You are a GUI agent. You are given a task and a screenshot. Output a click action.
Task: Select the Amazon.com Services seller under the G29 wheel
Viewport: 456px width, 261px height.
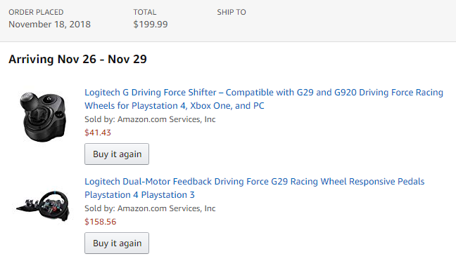[x=166, y=208]
